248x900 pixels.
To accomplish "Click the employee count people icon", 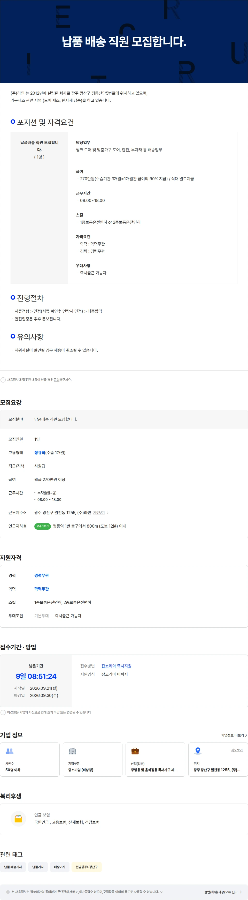I will pyautogui.click(x=10, y=751).
